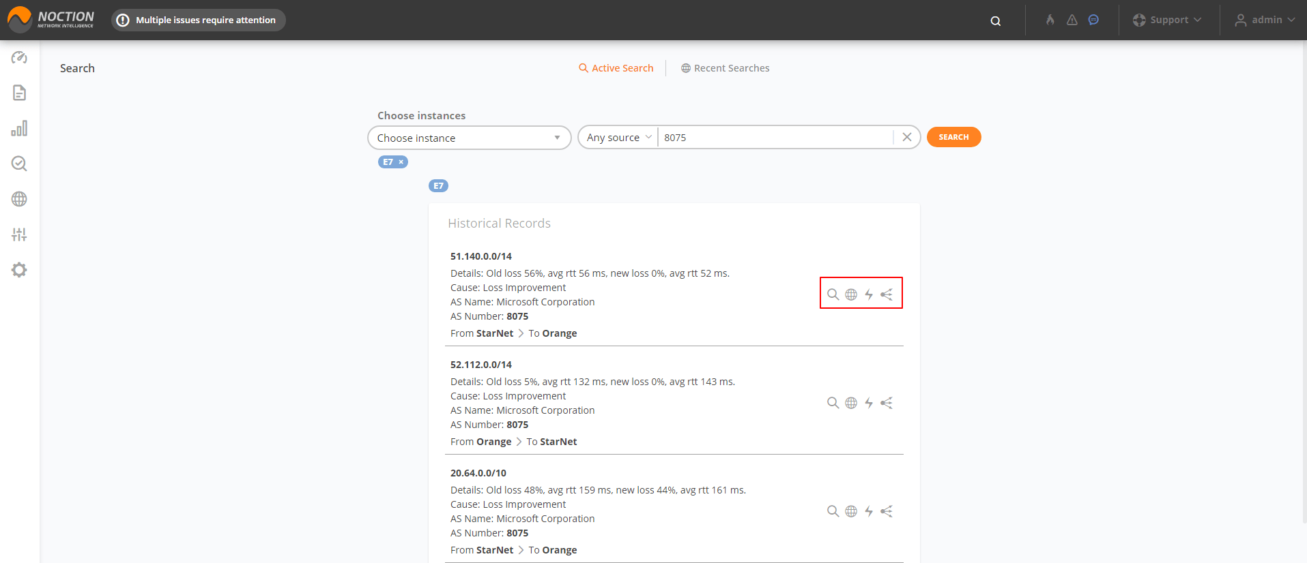Click details line 'Old loss 48%, avg rtt 159 ms'

(598, 490)
